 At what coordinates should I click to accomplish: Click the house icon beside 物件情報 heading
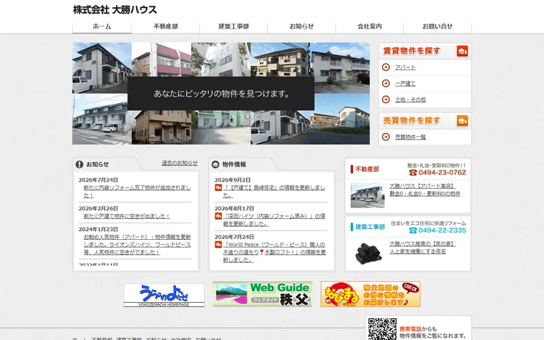(215, 165)
